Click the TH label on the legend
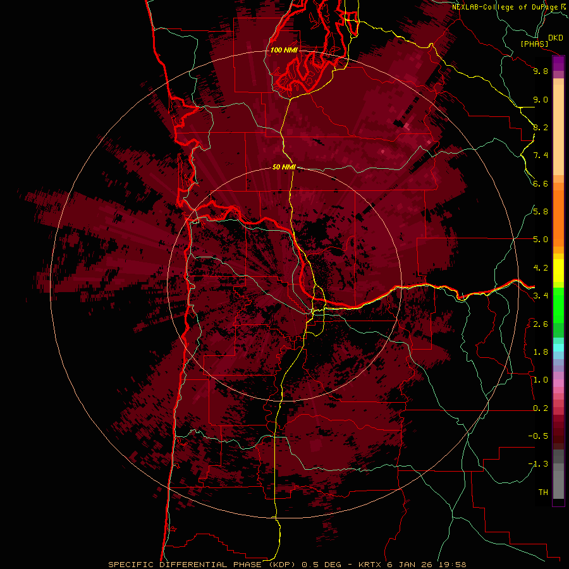This screenshot has width=569, height=569. (543, 493)
